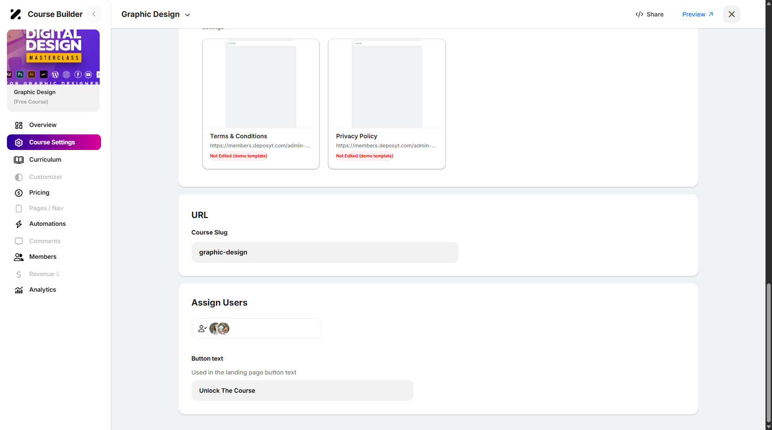Click the page scrollbar thumb
Screen dimensions: 772x430
tap(769, 352)
